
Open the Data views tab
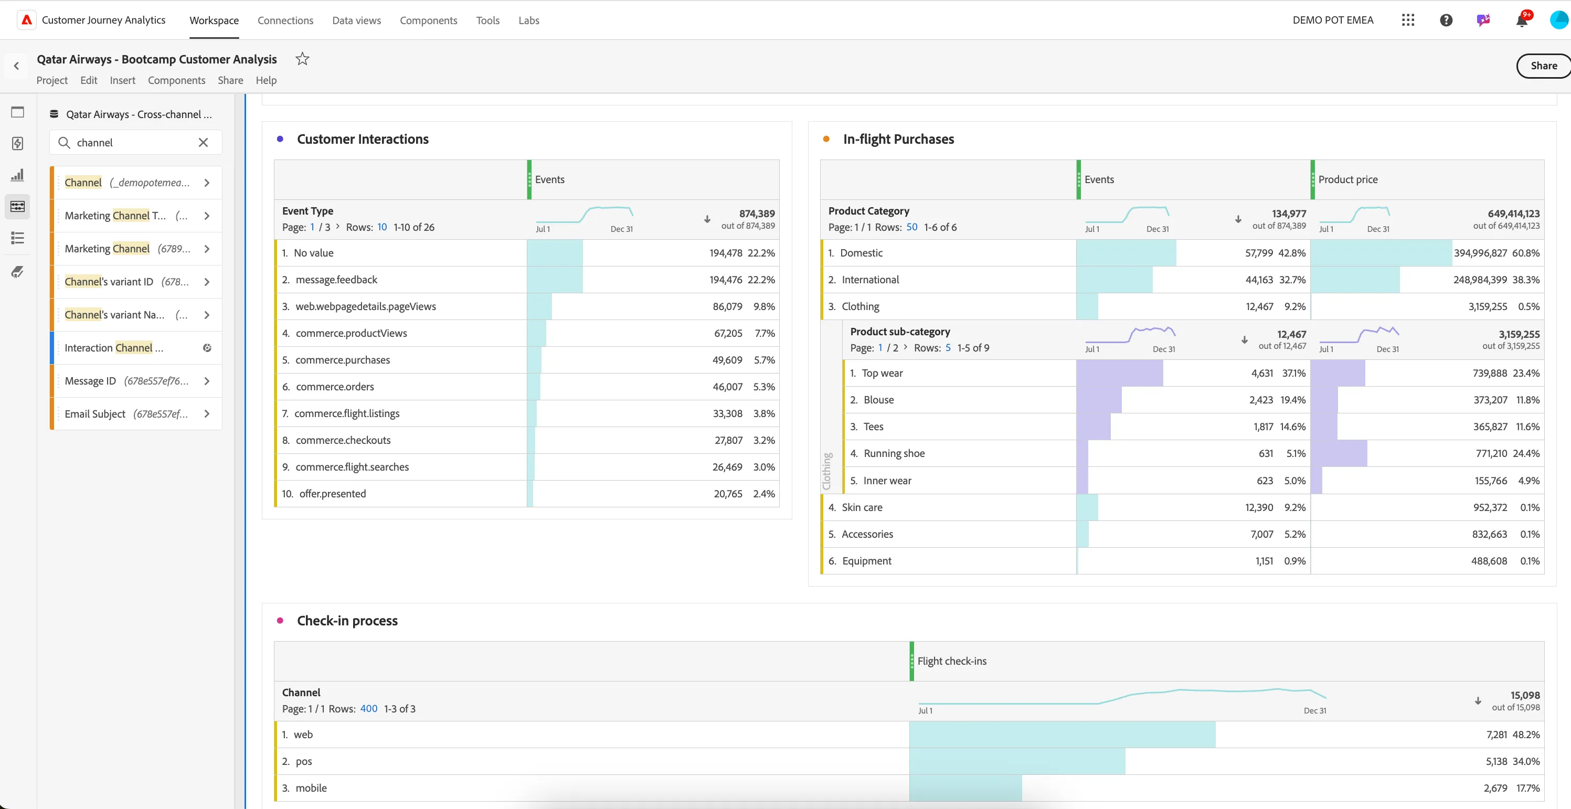pos(357,20)
